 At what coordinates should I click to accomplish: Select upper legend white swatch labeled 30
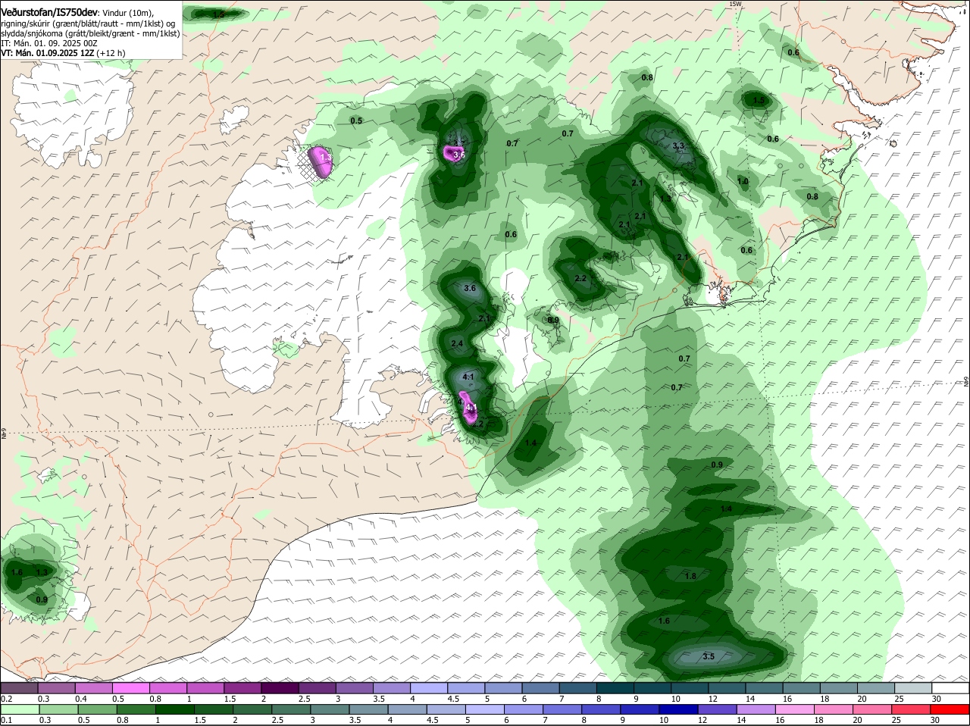tap(950, 688)
